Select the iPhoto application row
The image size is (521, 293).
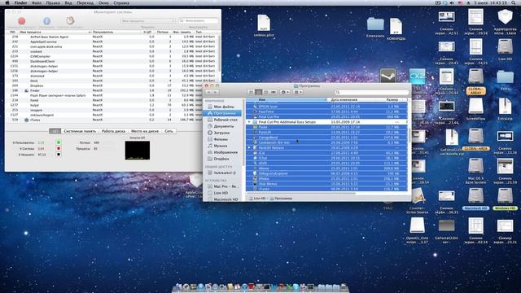[x=326, y=179]
